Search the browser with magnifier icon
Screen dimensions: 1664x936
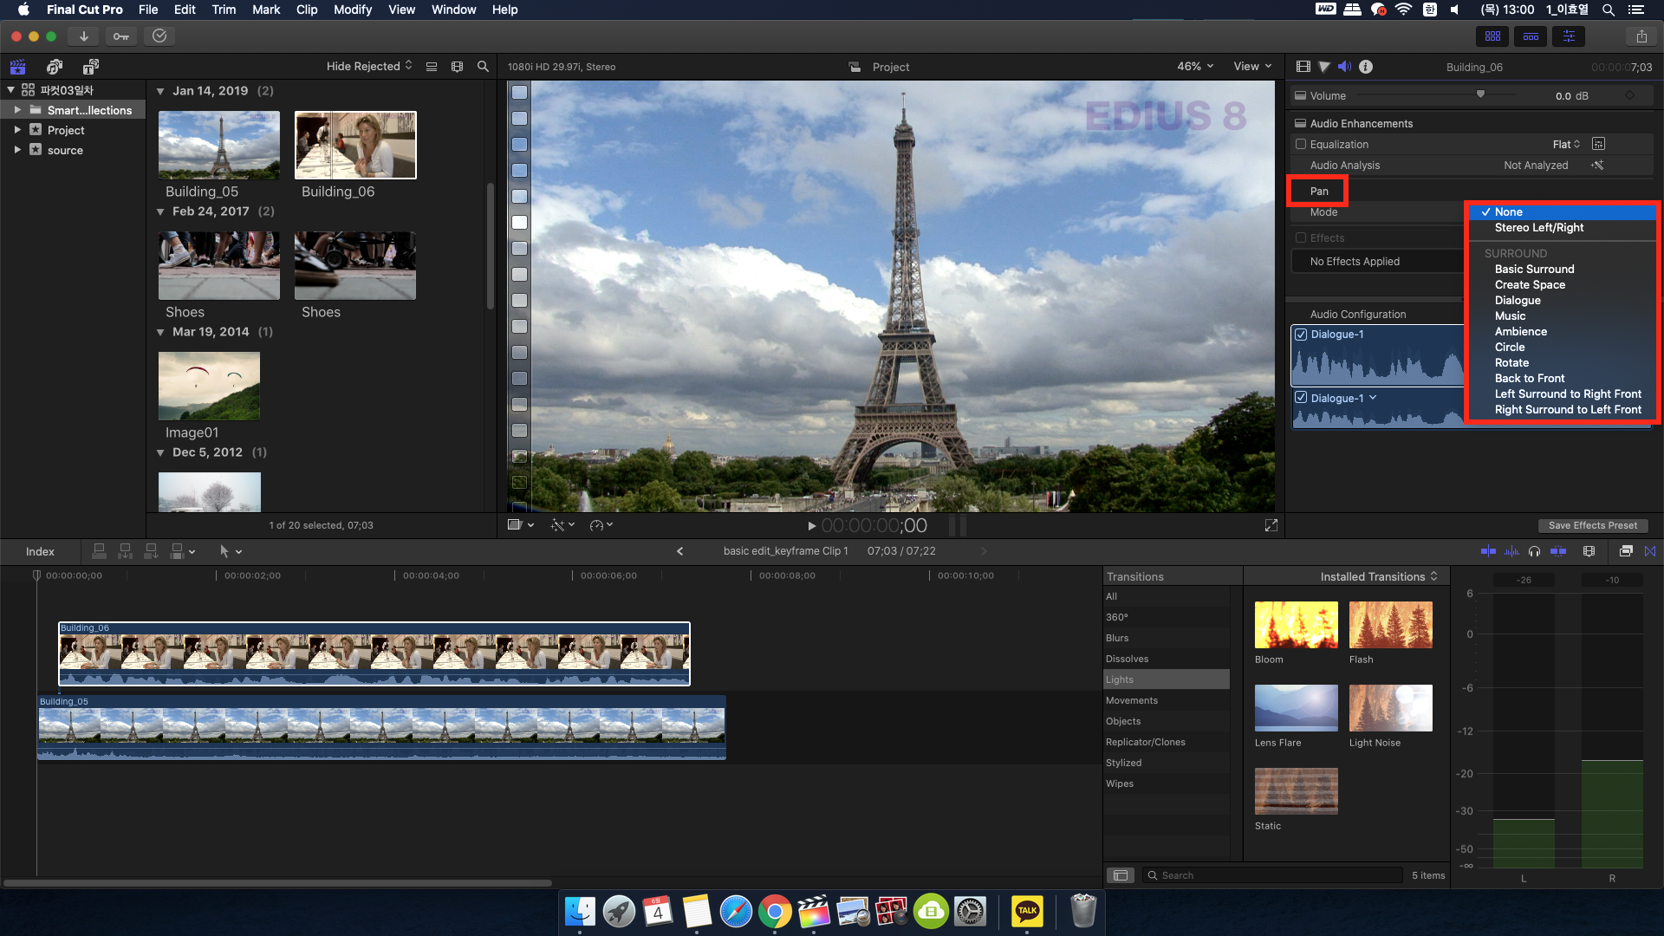(483, 67)
